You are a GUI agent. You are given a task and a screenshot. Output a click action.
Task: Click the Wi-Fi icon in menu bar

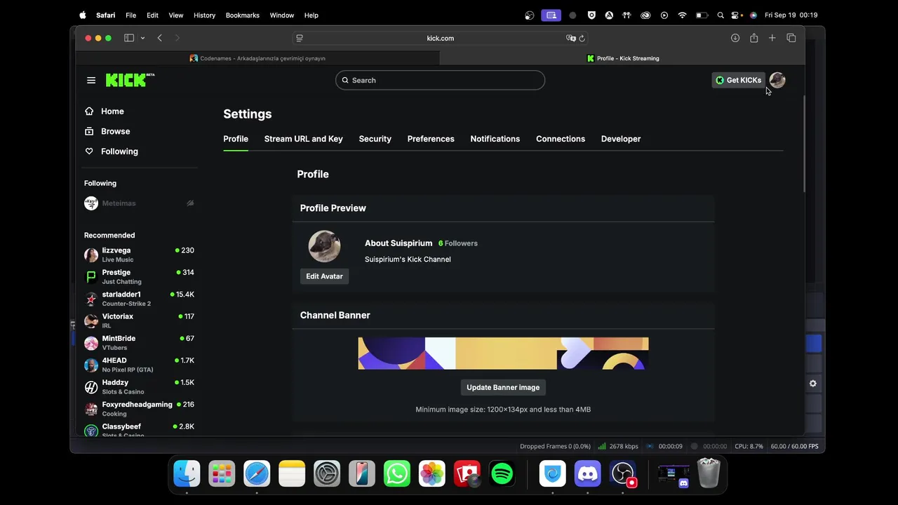[682, 15]
